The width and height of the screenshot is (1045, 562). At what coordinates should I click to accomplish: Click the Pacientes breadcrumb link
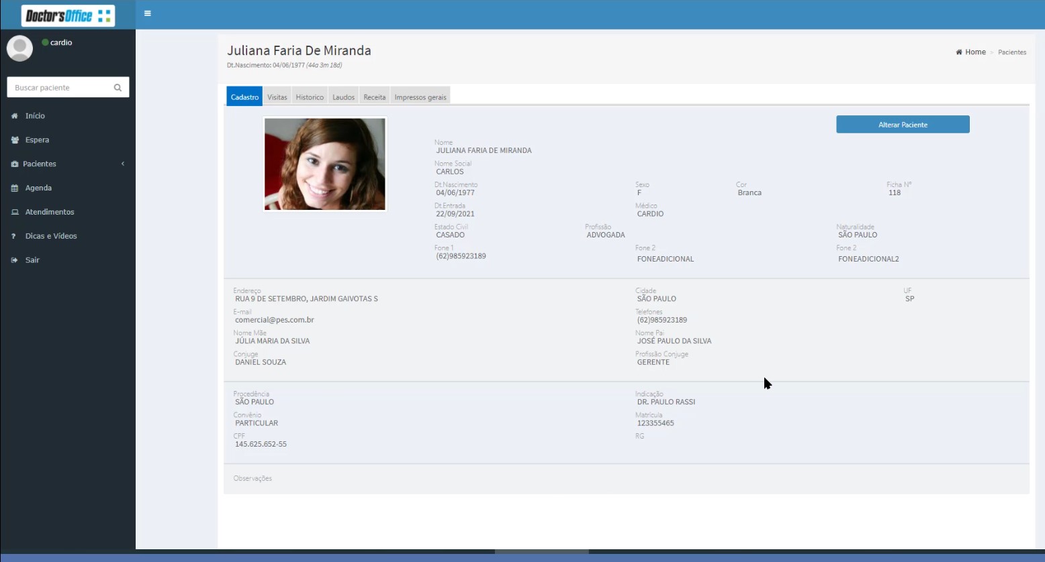tap(1012, 52)
